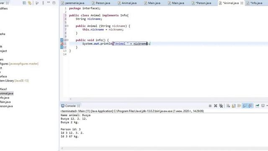Click Remove Launch icon in Console toolbar

tap(216, 106)
